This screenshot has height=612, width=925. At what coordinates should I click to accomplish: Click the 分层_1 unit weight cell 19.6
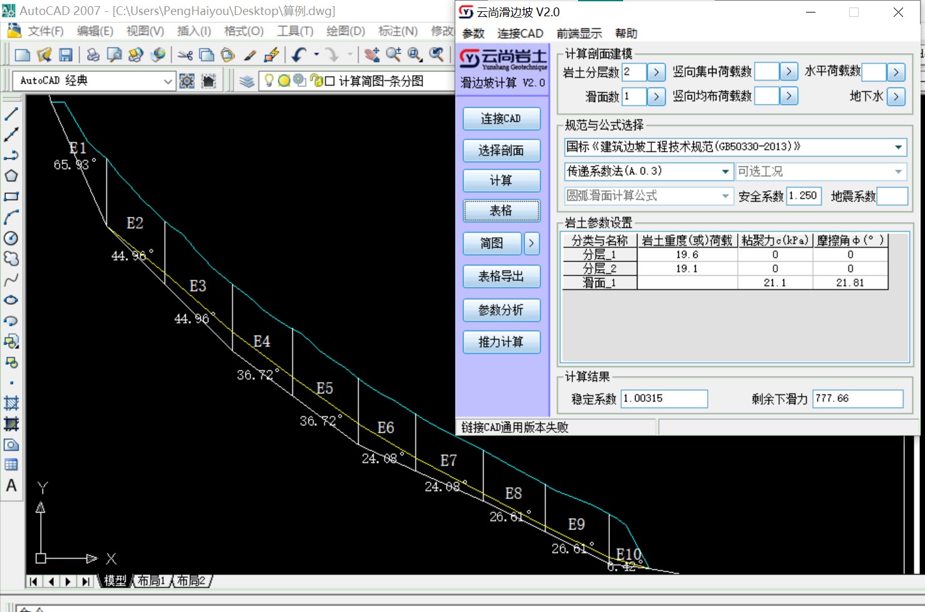tap(687, 255)
